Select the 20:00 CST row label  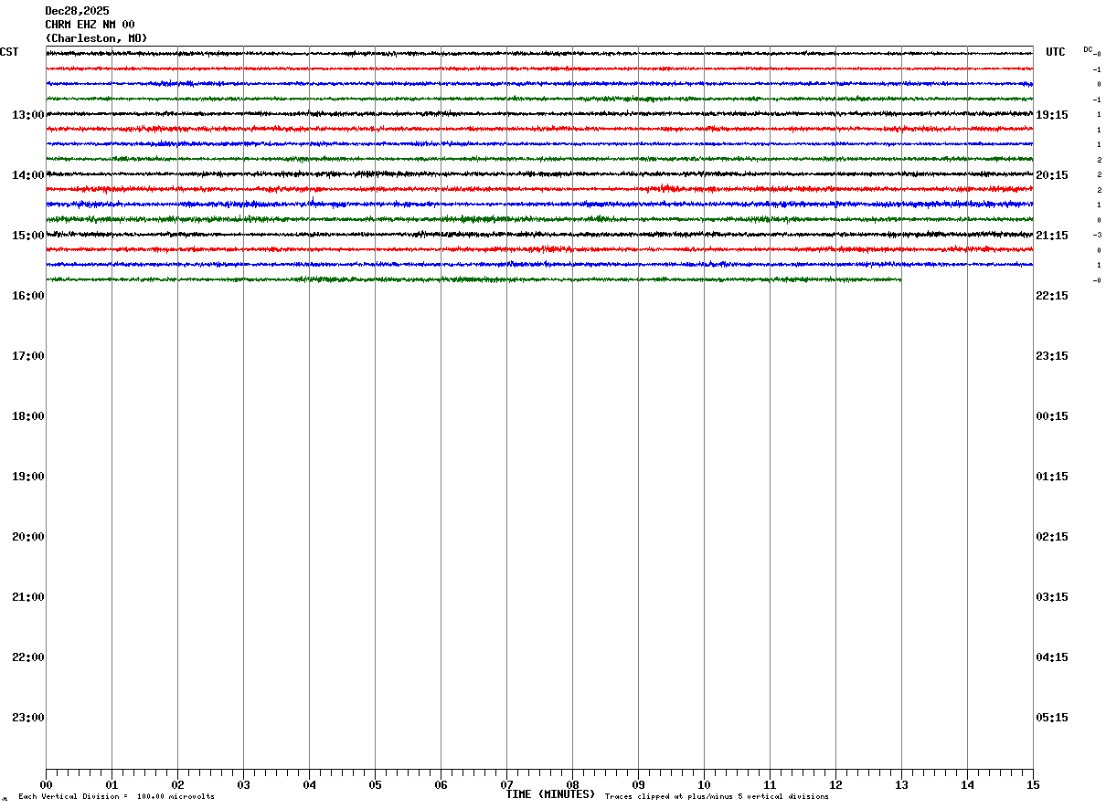[28, 537]
